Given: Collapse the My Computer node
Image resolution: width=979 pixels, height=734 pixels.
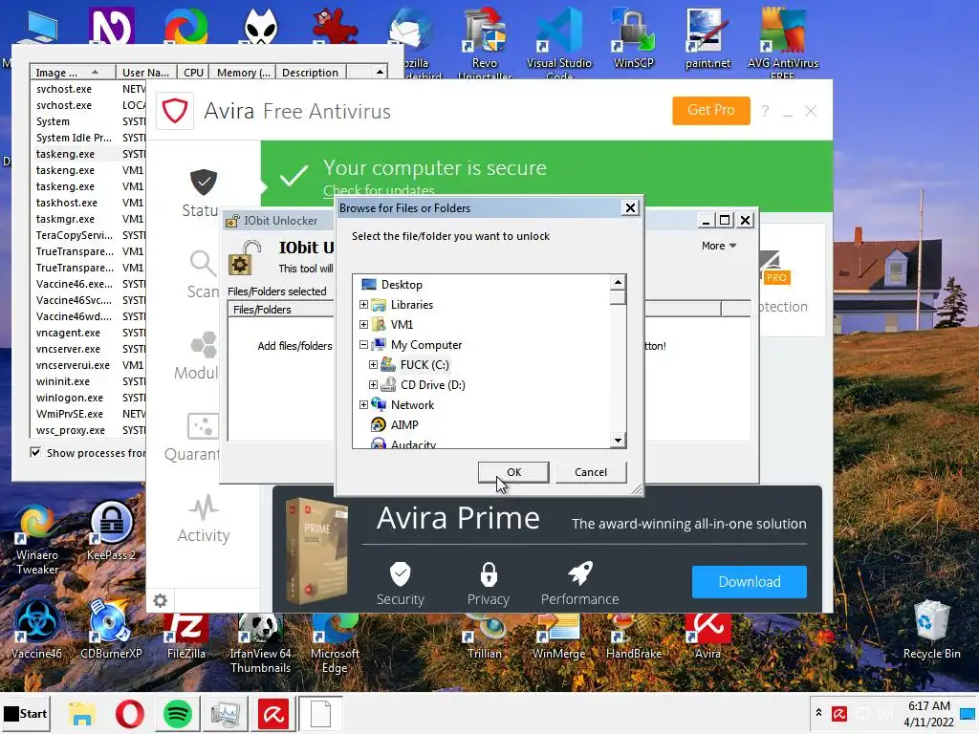Looking at the screenshot, I should pos(363,344).
